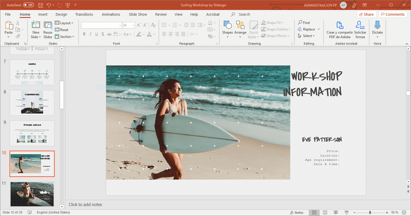411x216 pixels.
Task: Open the Layout dropdown
Action: [x=64, y=23]
